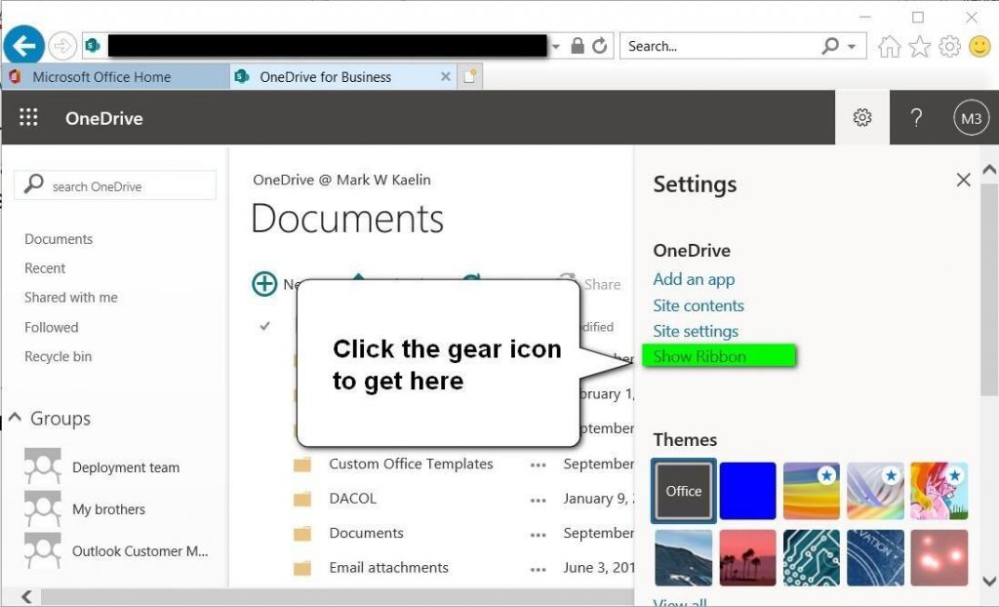Click the browser back arrow button
Viewport: 999px width, 607px height.
pyautogui.click(x=24, y=46)
